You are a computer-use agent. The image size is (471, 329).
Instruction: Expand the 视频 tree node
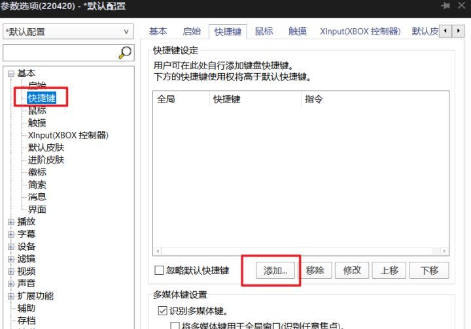point(11,271)
